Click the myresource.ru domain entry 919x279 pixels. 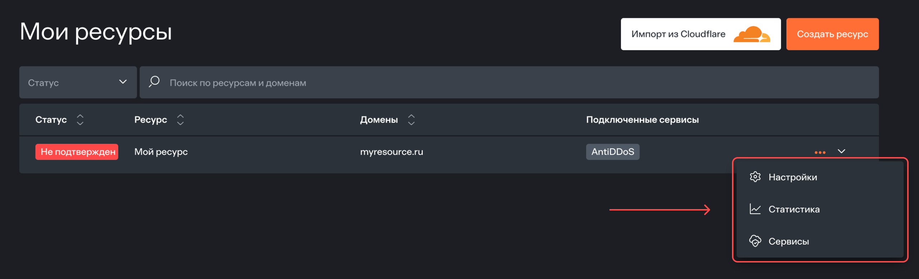coord(392,152)
